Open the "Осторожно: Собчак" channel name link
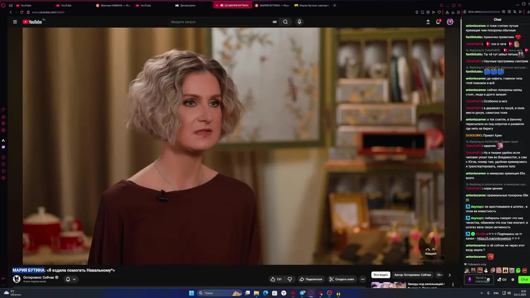530x298 pixels. tap(39, 278)
